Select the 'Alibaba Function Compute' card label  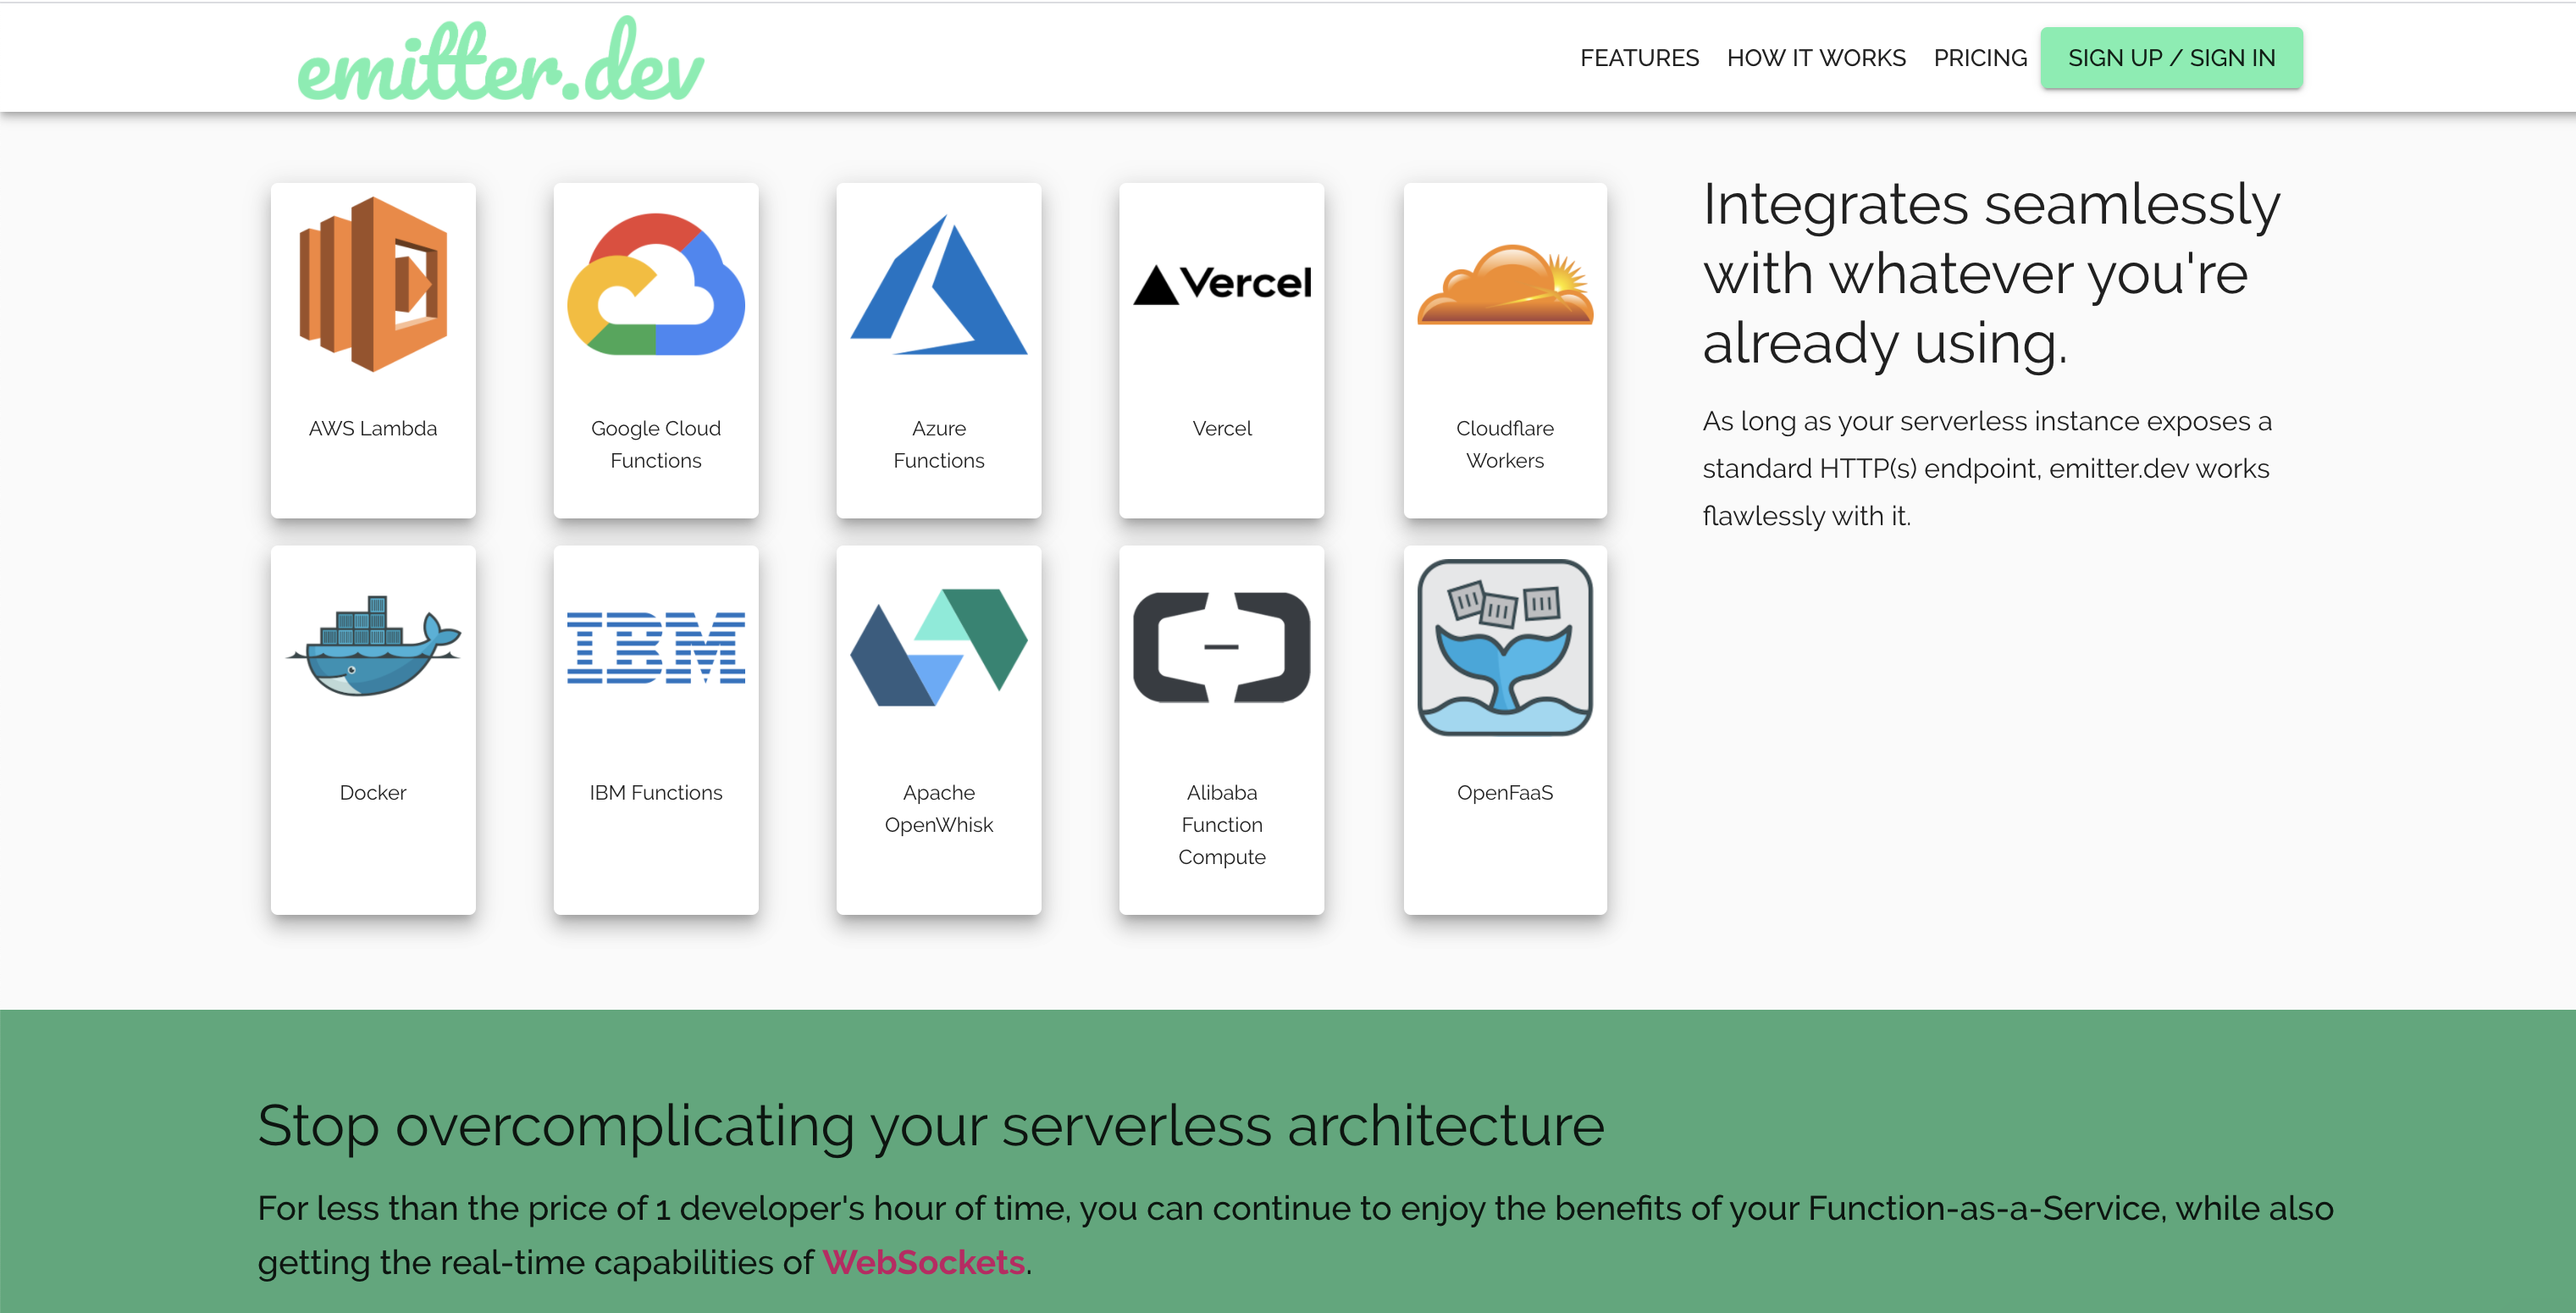[1222, 824]
